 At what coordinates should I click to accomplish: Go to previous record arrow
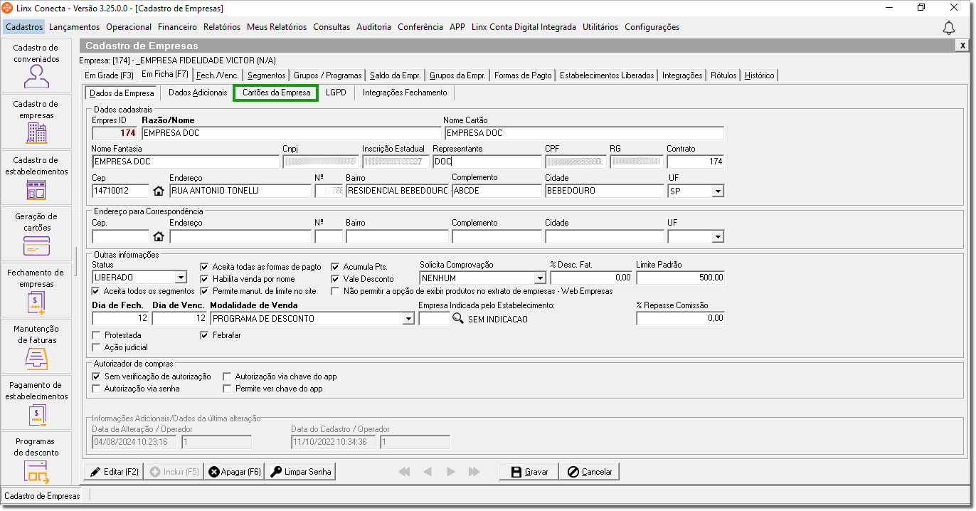(x=428, y=472)
